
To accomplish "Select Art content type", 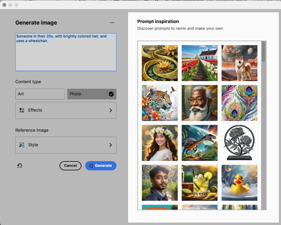I will (40, 94).
